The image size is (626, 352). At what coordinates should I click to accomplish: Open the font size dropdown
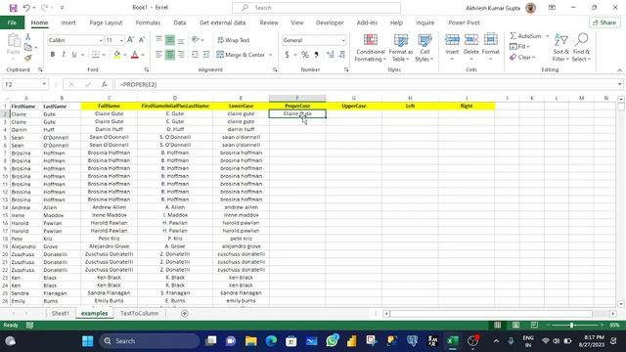click(121, 40)
